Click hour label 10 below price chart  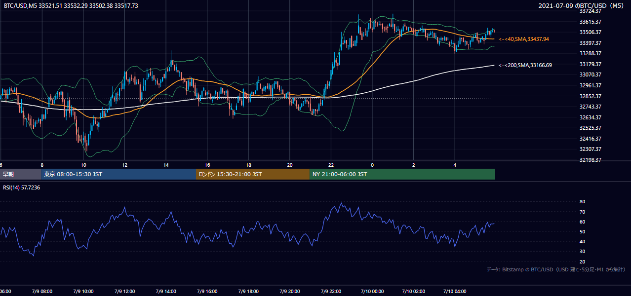click(x=83, y=165)
